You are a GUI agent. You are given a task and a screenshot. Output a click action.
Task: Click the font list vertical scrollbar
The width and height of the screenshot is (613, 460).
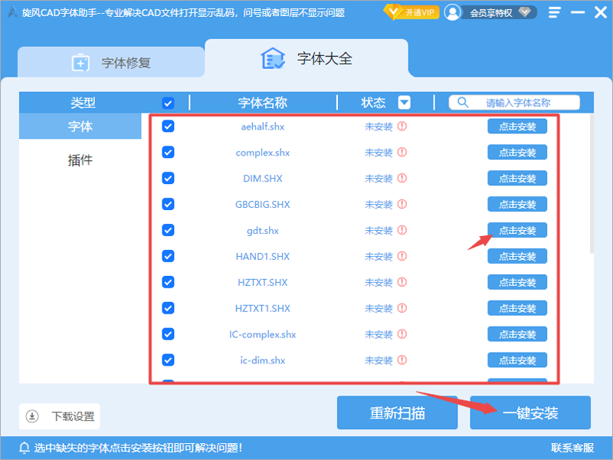[x=592, y=184]
